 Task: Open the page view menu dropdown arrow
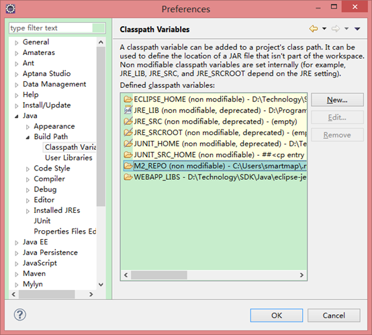(x=357, y=29)
